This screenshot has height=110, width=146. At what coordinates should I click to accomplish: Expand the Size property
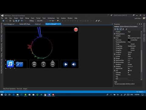(115, 71)
